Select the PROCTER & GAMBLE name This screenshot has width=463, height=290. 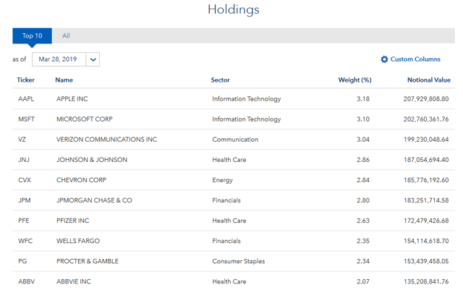point(88,261)
